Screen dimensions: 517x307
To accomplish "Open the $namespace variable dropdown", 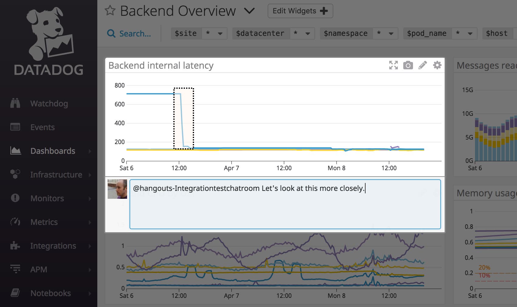I will point(392,33).
